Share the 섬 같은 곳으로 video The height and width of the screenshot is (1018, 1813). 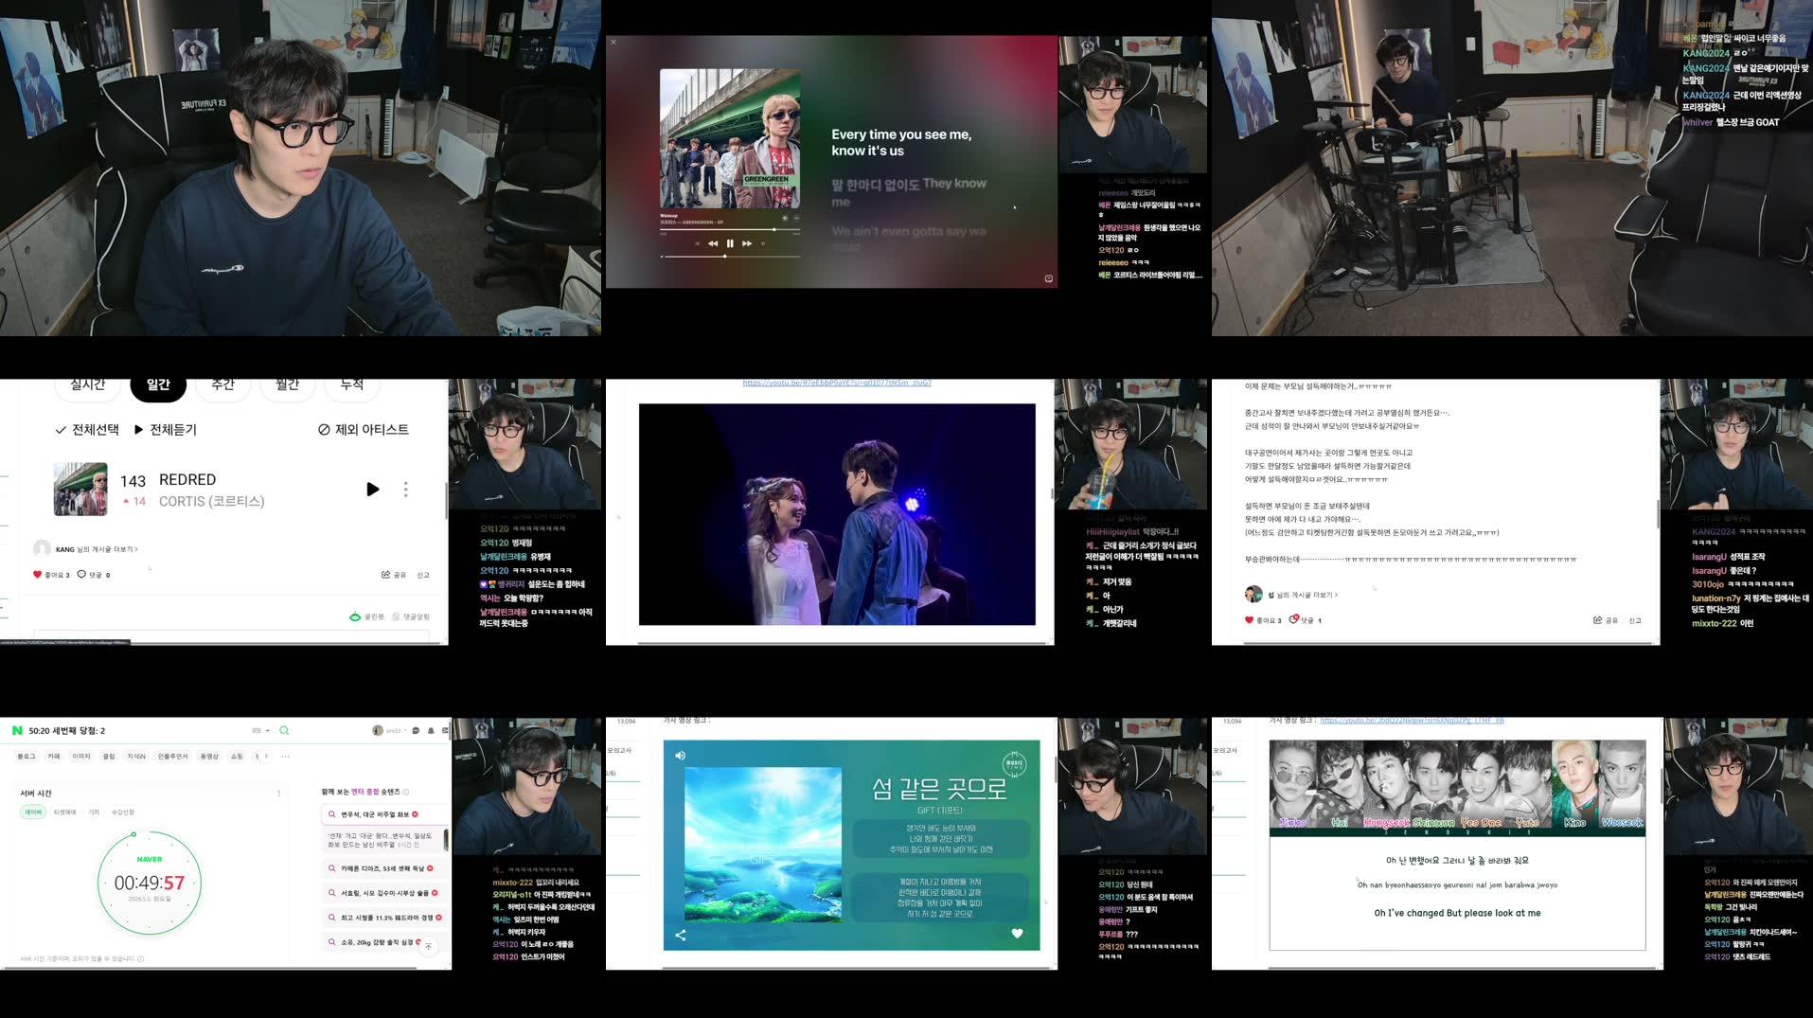680,935
